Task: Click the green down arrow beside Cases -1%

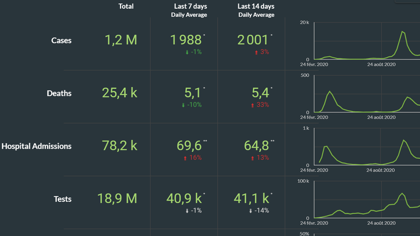Action: [187, 52]
